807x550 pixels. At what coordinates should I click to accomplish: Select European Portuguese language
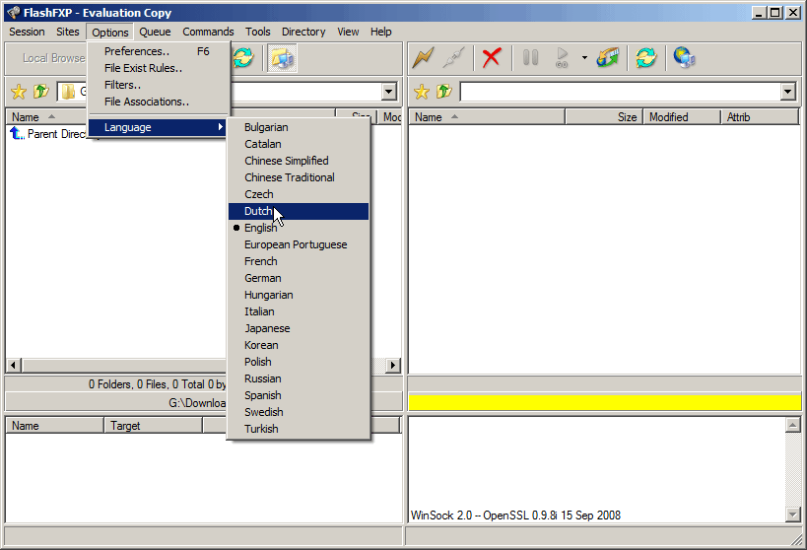pyautogui.click(x=299, y=244)
